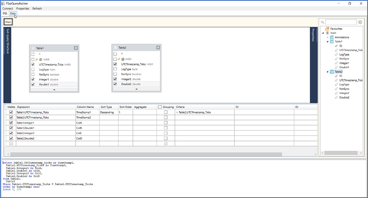Screen dimensions: 368x198
Task: Collapse the Table1 box field list with the arrow
Action: (x=54, y=89)
